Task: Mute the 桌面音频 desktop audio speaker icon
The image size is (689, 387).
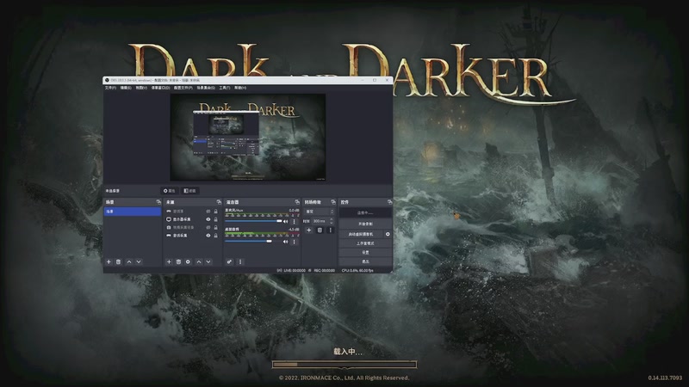Action: 286,242
